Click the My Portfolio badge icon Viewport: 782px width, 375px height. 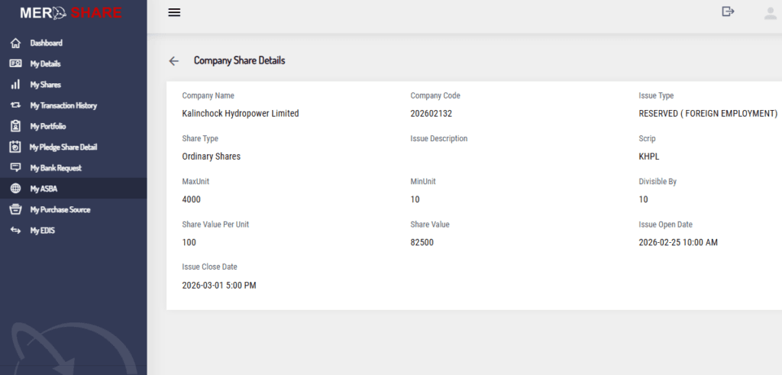(x=15, y=126)
